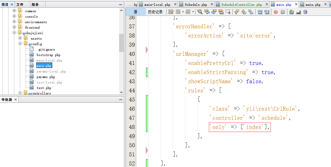Shift the line right using the toolbar icon

pyautogui.click(x=267, y=12)
